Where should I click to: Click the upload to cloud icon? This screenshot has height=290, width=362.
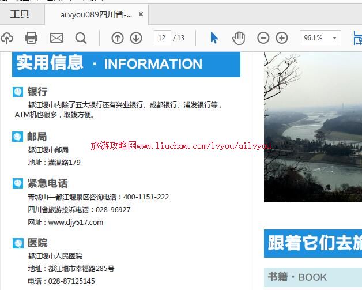point(6,38)
